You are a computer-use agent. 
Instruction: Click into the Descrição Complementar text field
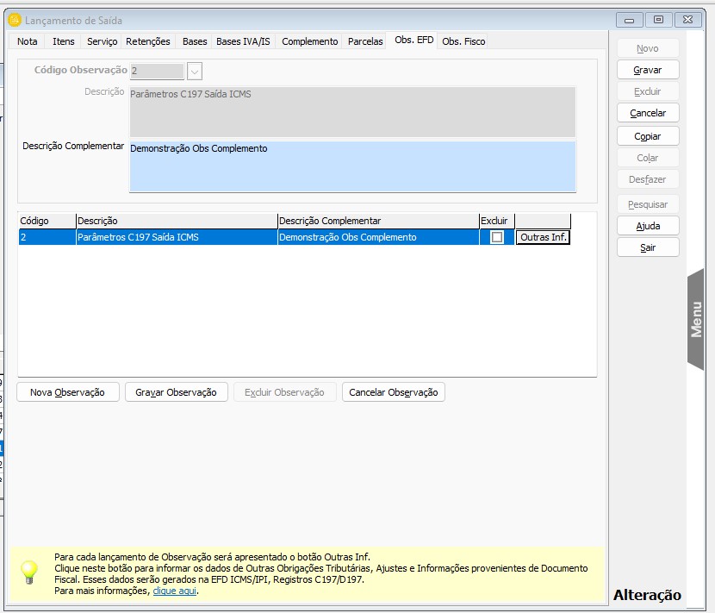pos(352,166)
